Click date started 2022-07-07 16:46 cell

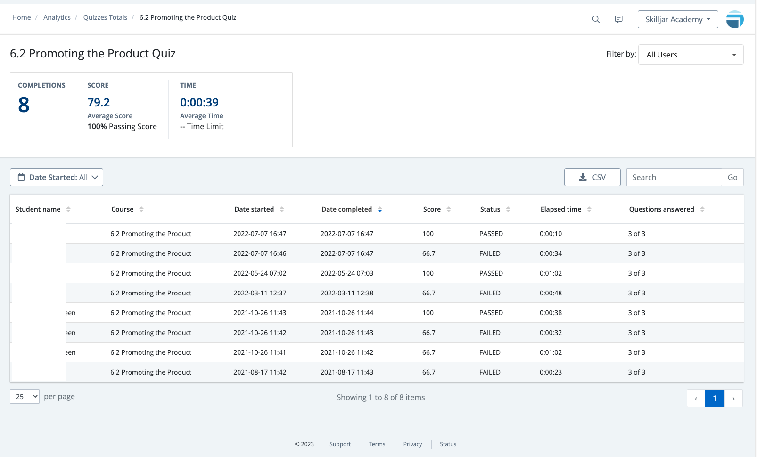pyautogui.click(x=260, y=253)
